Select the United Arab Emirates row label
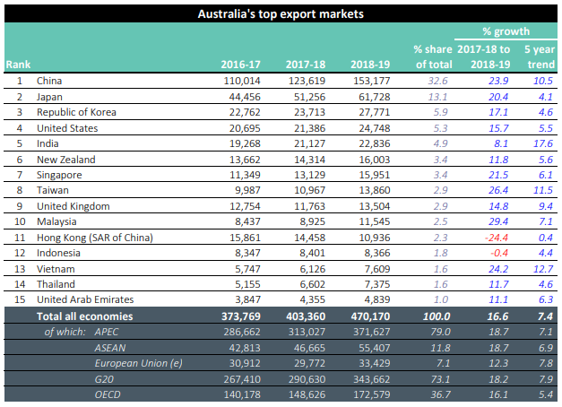Screen dimensions: 562x407 (x=85, y=299)
